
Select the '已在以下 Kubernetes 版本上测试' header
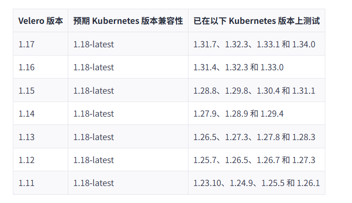257,21
